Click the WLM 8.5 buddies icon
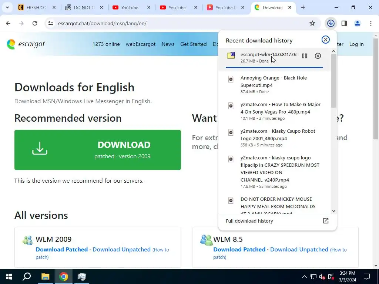Viewport: 379px width, 284px height. point(206,240)
